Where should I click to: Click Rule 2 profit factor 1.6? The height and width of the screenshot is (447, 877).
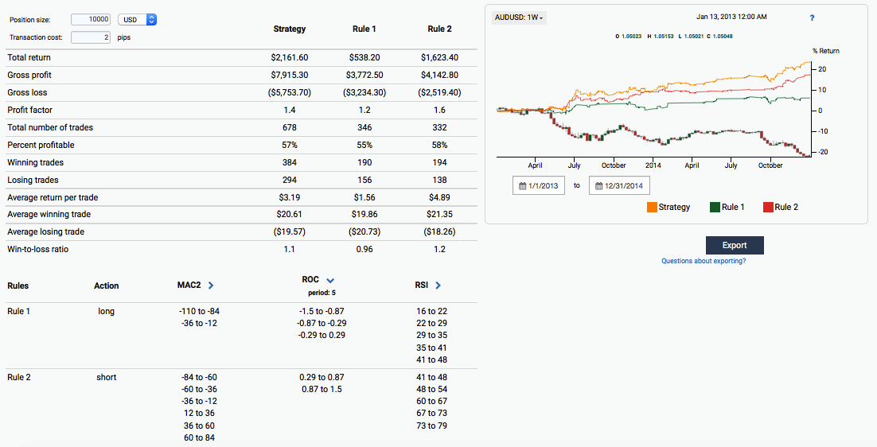click(x=439, y=110)
